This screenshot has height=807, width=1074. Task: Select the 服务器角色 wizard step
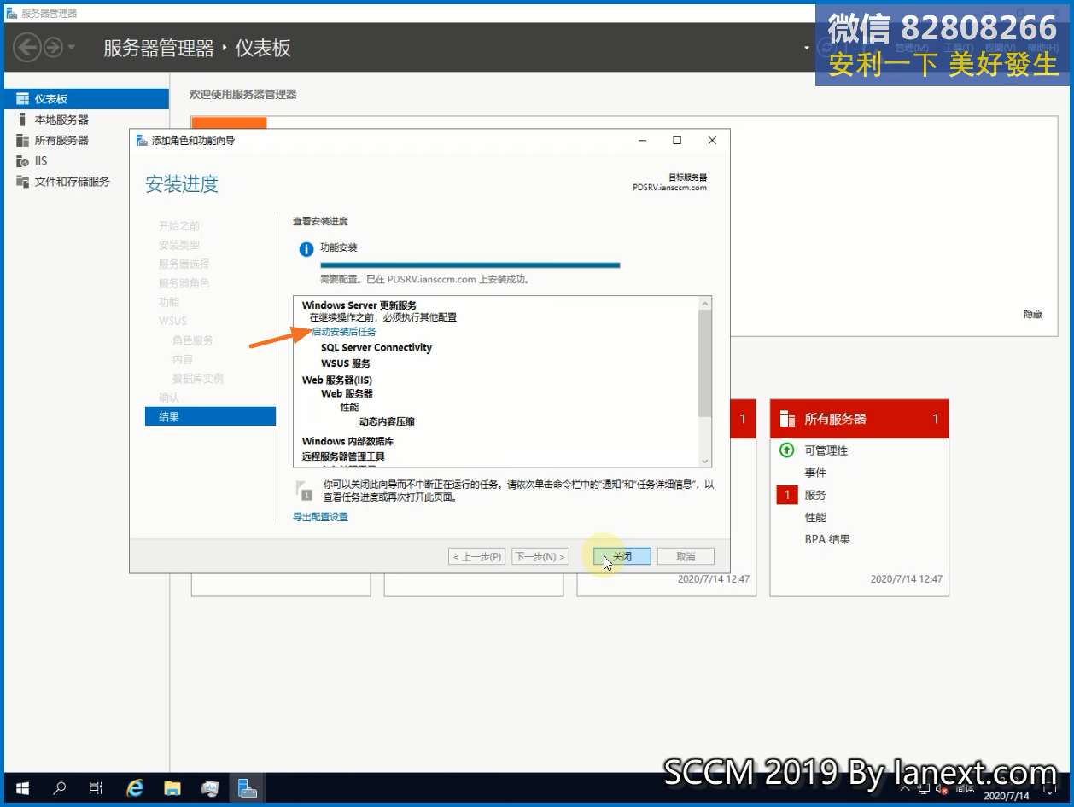point(184,283)
